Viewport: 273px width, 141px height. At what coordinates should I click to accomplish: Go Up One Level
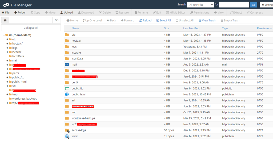tap(92, 20)
